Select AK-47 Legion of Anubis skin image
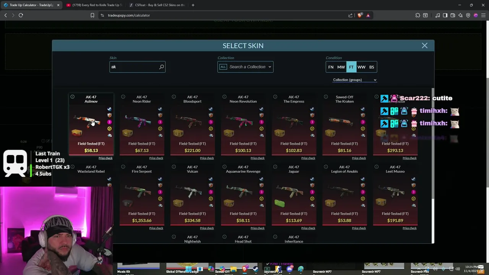The image size is (489, 275). point(341,191)
